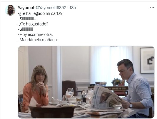Click Yayomot's profile avatar picture

click(10, 10)
